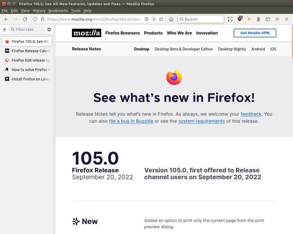Open the Firefox hamburger application menu
The height and width of the screenshot is (234, 293).
[286, 19]
